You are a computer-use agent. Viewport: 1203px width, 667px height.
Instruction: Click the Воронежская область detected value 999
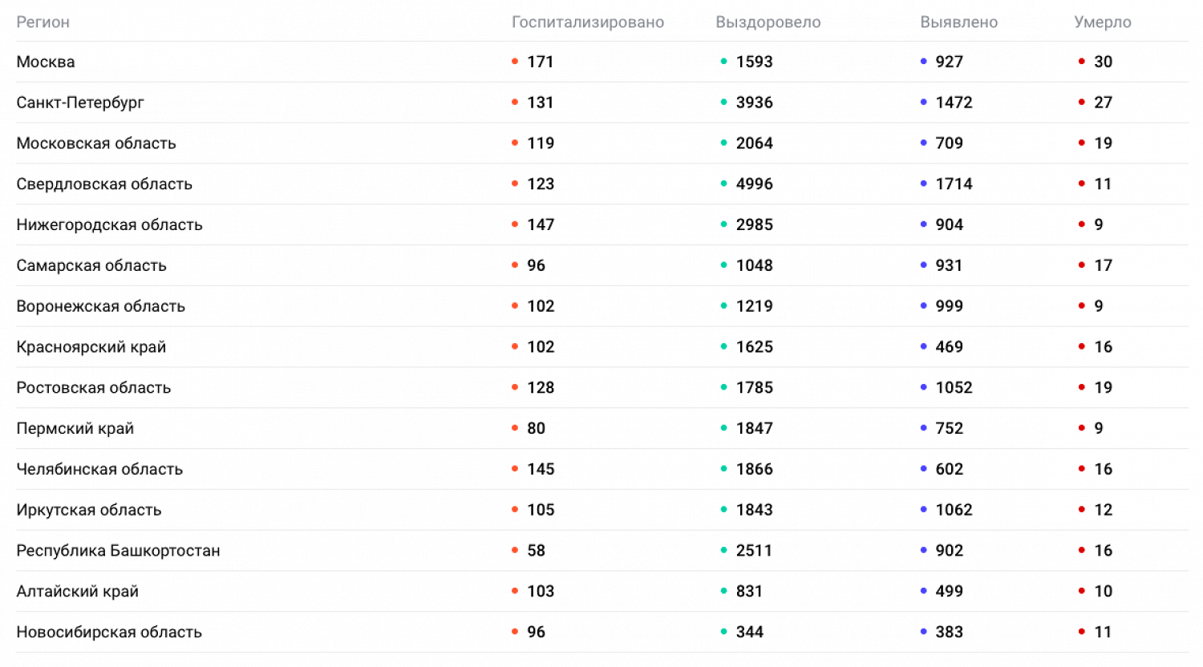click(949, 306)
